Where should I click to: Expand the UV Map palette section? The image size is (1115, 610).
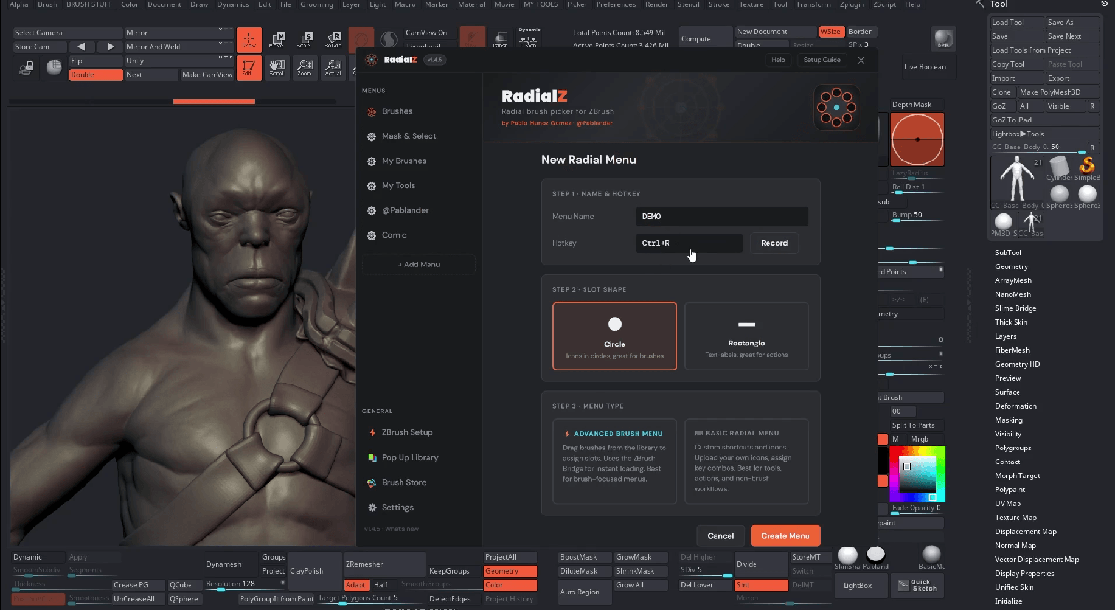[x=1008, y=504]
